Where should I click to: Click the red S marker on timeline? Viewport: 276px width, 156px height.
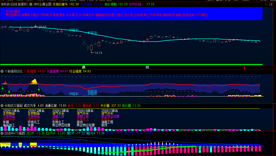(x=244, y=68)
